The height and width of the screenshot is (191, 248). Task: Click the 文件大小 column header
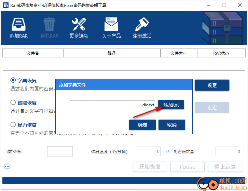click(x=179, y=53)
